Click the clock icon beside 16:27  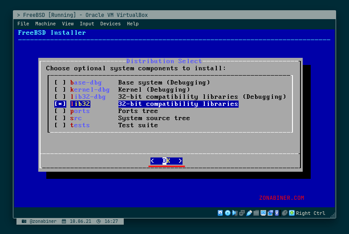99,221
